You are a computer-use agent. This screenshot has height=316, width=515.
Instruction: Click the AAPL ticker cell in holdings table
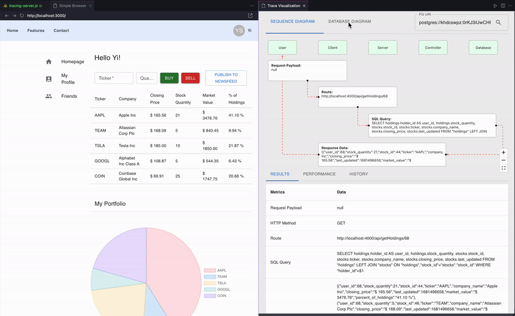click(x=100, y=115)
